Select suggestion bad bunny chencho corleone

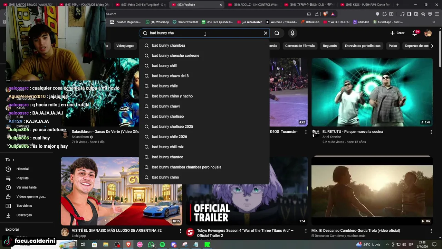[204, 56]
